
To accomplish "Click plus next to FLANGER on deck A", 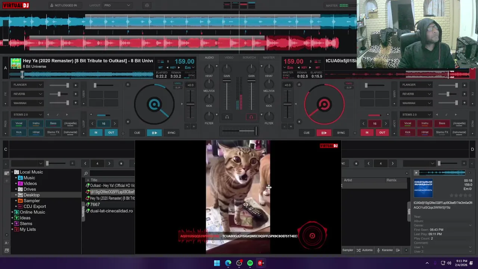I will point(75,85).
